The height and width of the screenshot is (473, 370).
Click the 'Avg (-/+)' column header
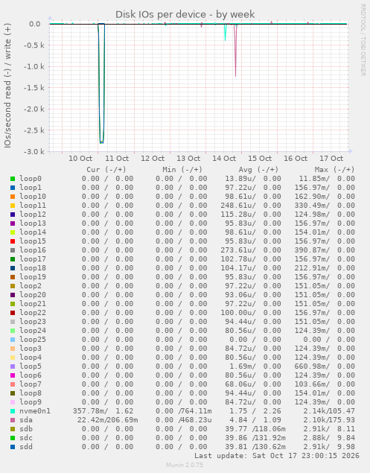(x=258, y=170)
